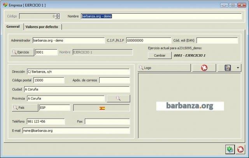Minimize the Empresa window

tap(224, 5)
